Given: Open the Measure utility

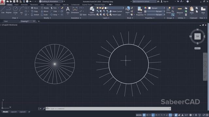Looking at the screenshot, I should pos(180,10).
